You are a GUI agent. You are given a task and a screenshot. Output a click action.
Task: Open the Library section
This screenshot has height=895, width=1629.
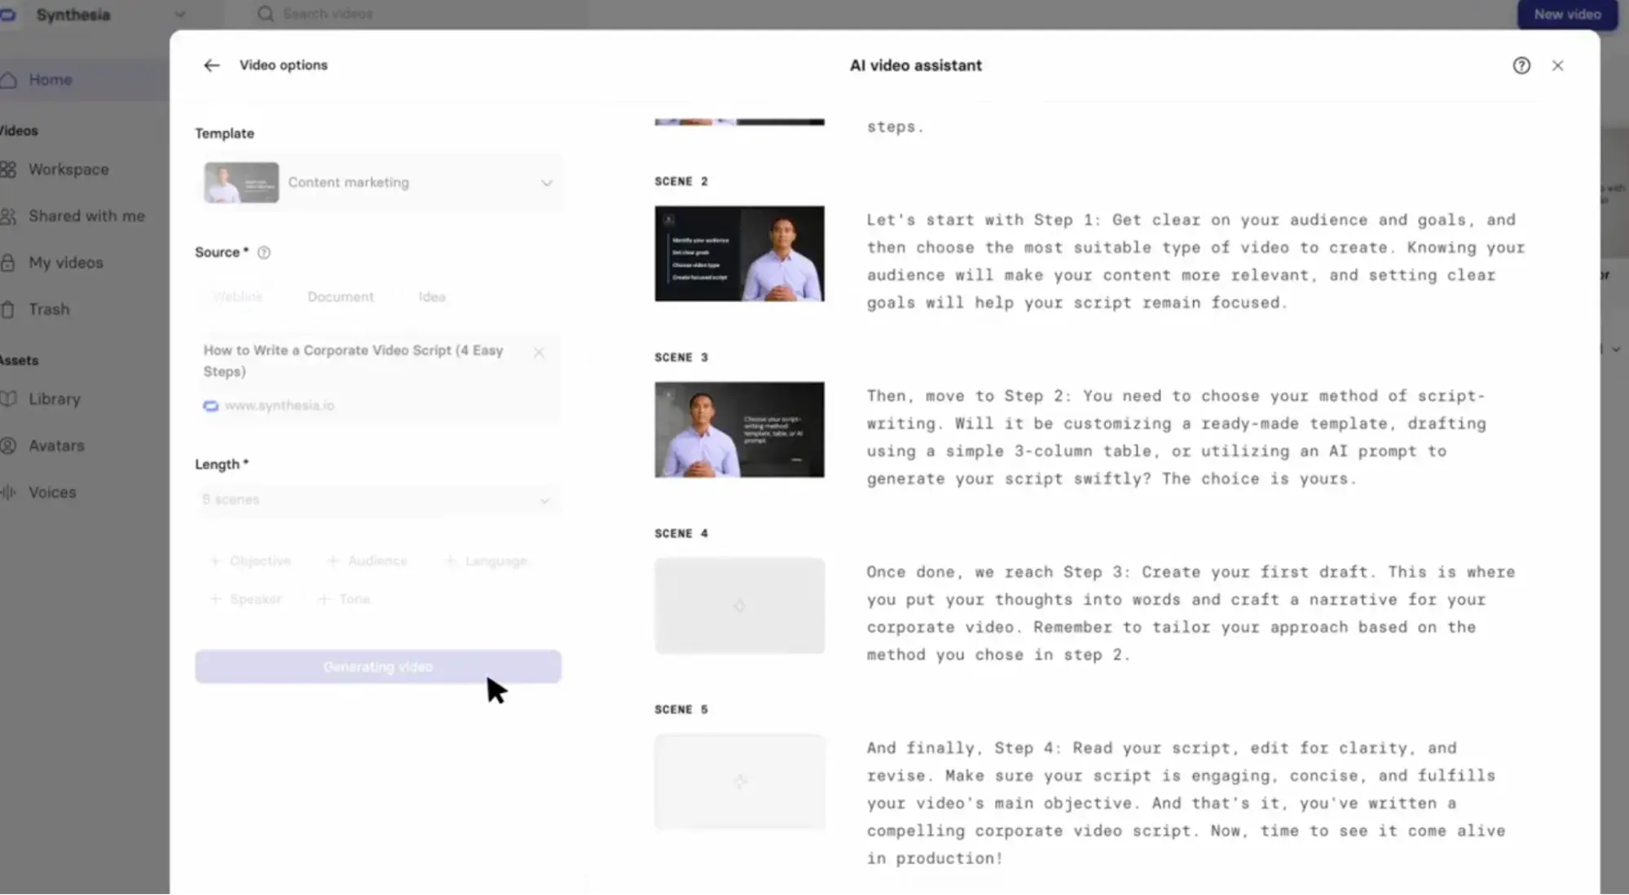[54, 399]
